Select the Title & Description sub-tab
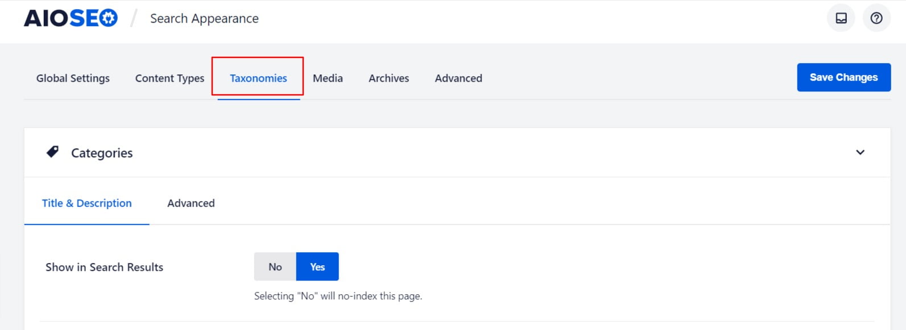Image resolution: width=906 pixels, height=330 pixels. click(x=86, y=203)
